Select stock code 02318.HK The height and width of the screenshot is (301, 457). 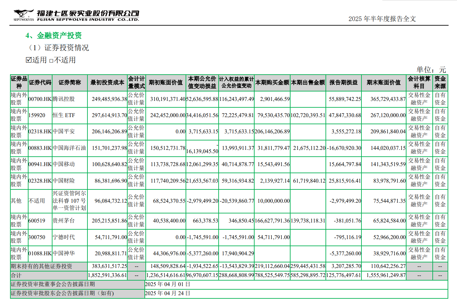(x=40, y=131)
